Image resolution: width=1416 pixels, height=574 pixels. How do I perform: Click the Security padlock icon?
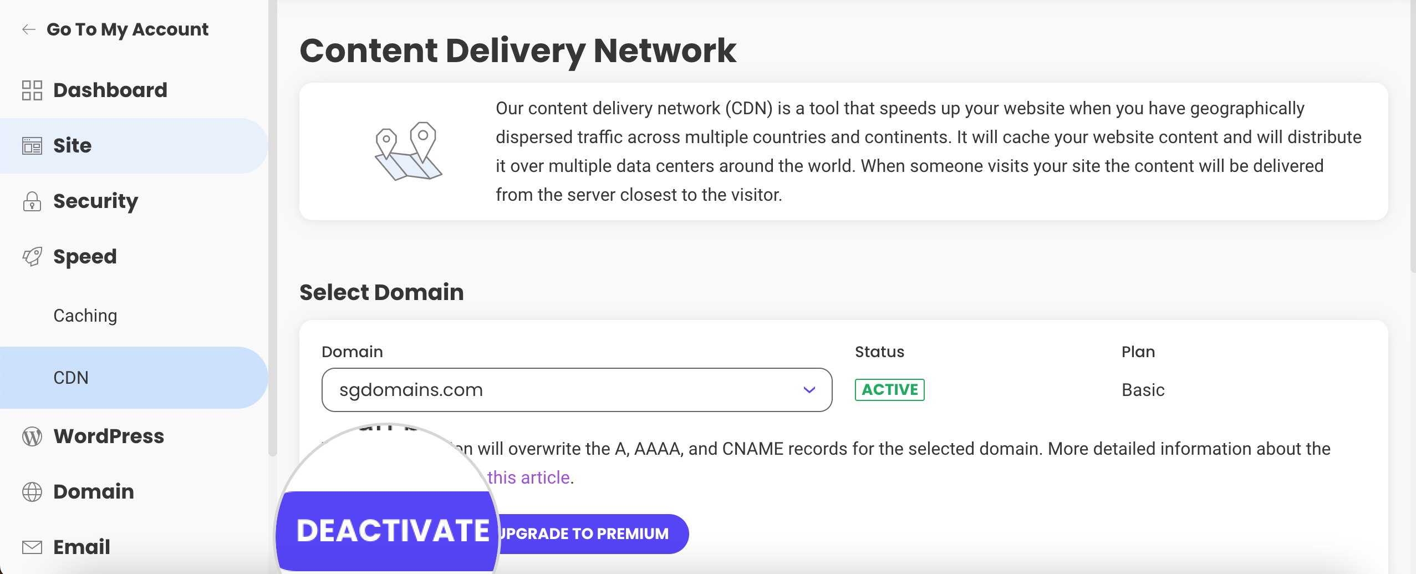(x=32, y=201)
